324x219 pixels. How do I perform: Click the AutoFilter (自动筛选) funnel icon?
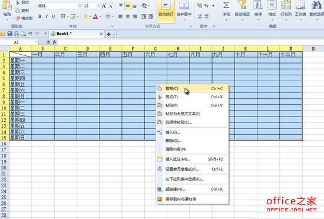point(242,5)
